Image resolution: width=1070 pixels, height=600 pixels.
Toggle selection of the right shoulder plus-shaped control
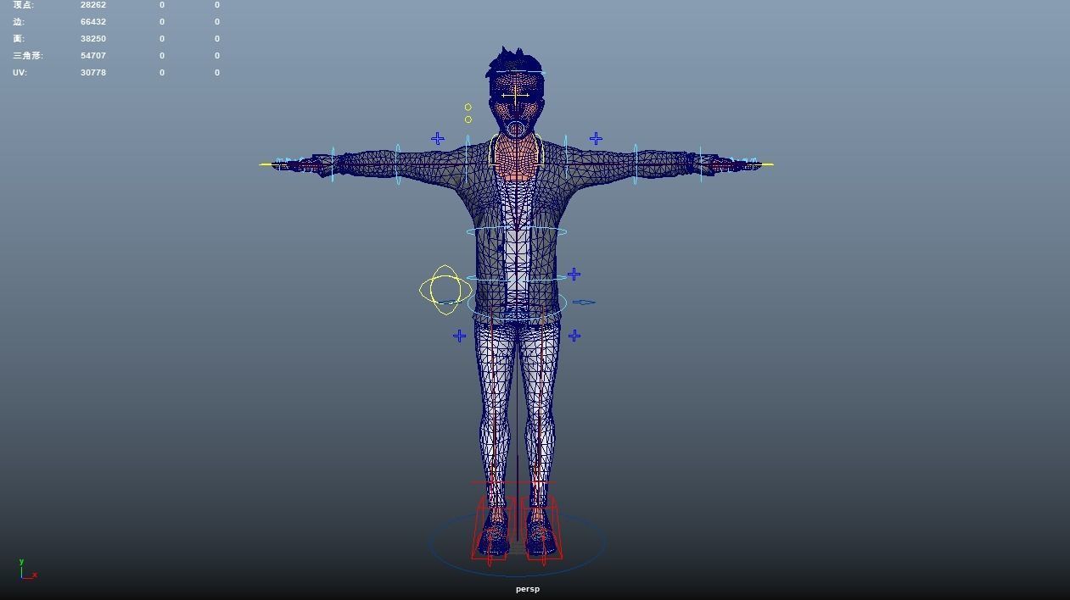[x=596, y=137]
